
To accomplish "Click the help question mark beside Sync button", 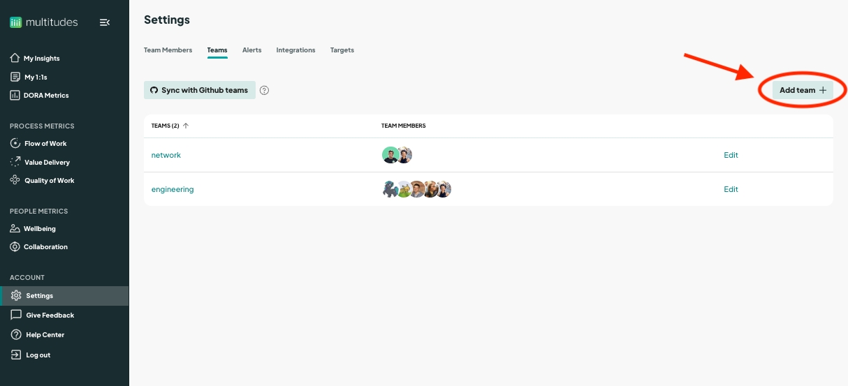I will (x=264, y=90).
